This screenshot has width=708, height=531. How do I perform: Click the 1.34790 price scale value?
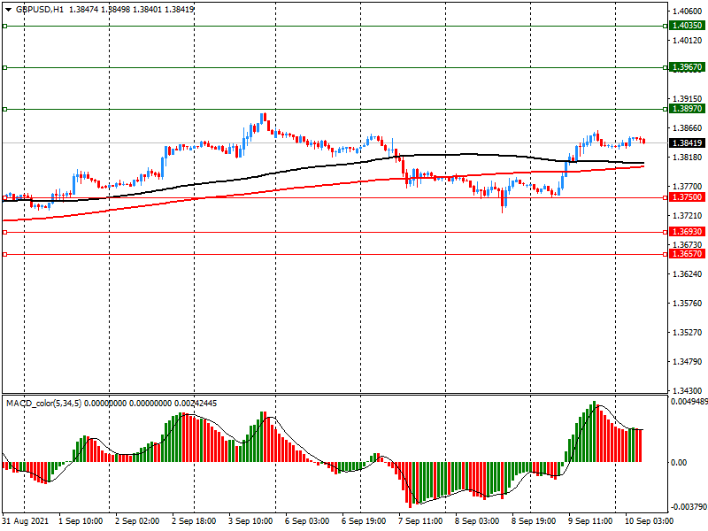(x=688, y=362)
